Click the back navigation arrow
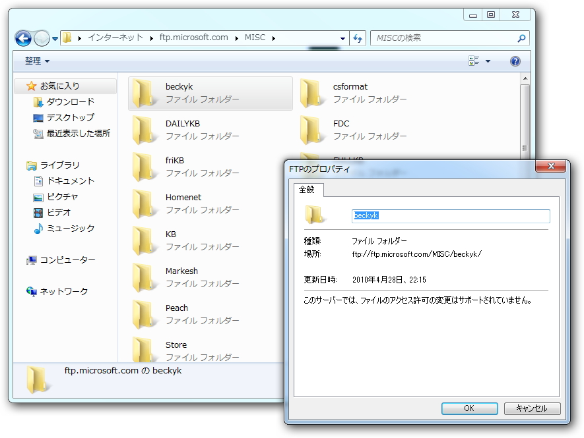Screen dimensions: 584x438 click(22, 38)
